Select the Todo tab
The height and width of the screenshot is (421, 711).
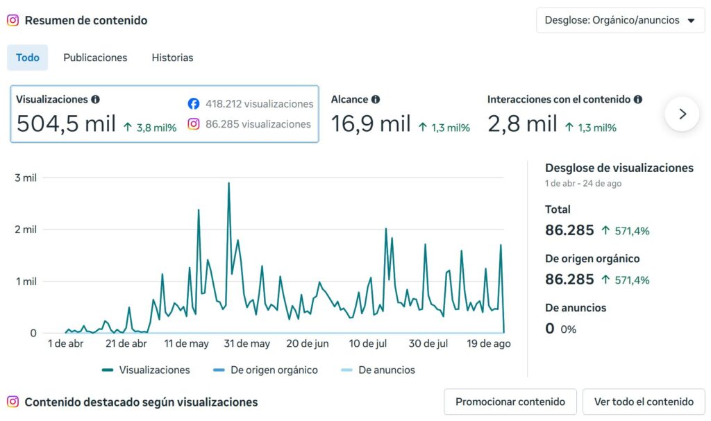[x=27, y=58]
